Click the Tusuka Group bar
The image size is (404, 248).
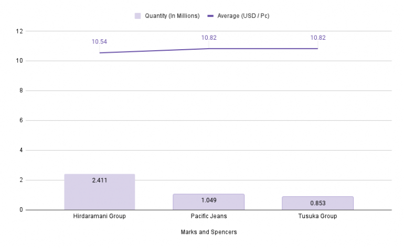[x=318, y=204]
